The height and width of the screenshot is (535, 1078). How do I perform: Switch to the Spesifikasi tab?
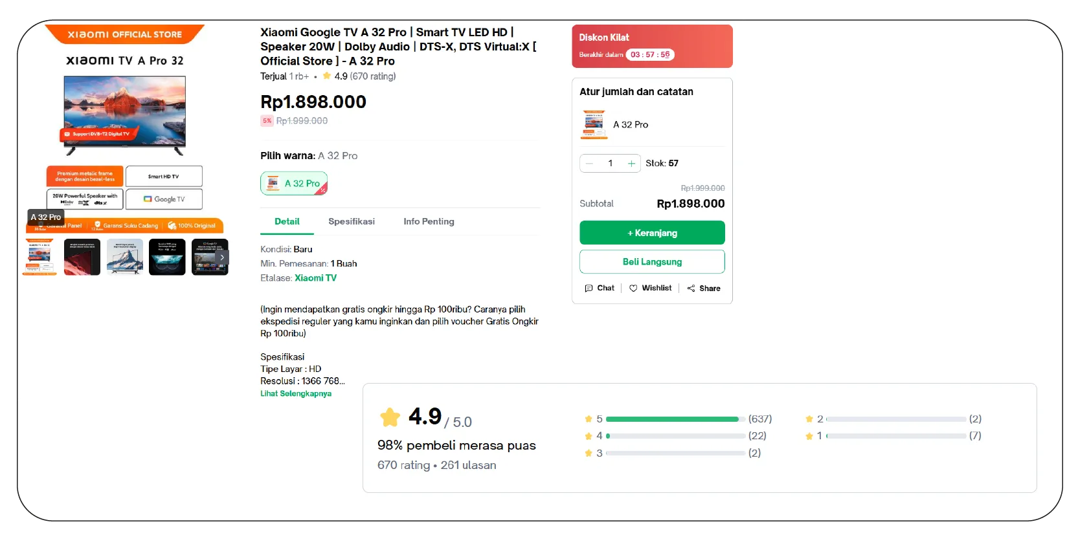(352, 221)
